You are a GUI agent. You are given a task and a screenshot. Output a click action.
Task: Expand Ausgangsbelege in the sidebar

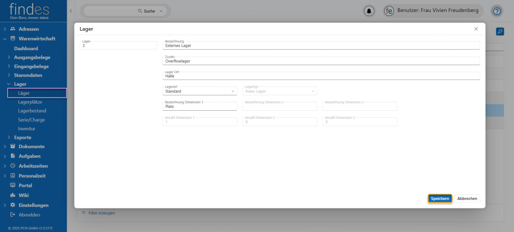9,57
